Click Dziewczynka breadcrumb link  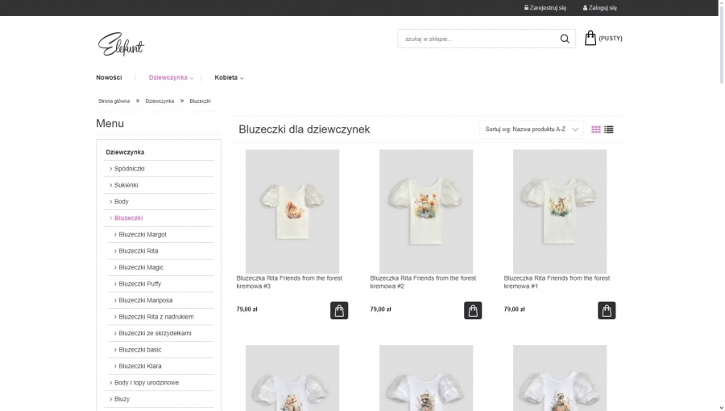click(159, 101)
